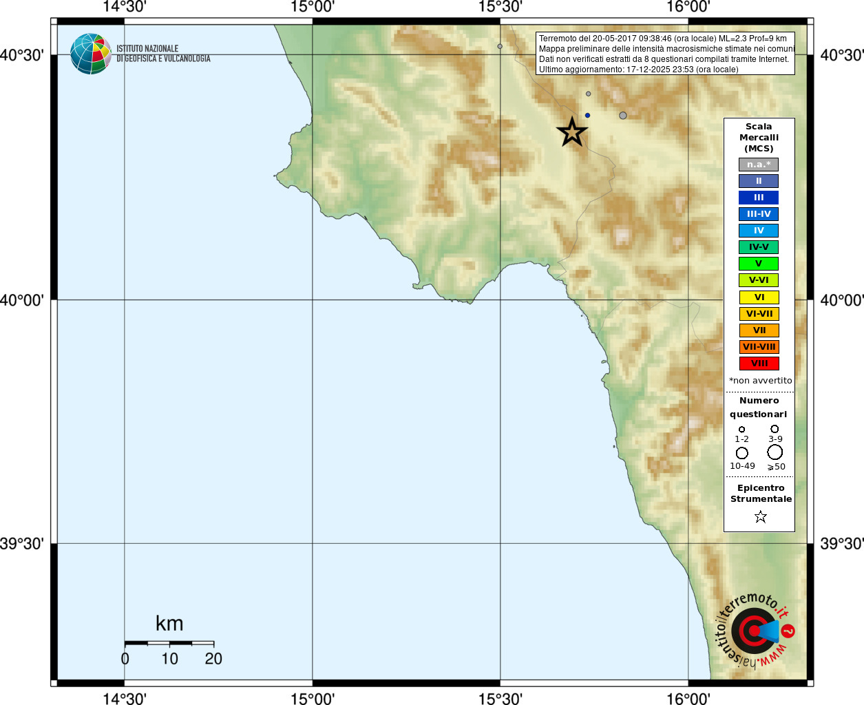Select the VII-VIII intensity legend swatch
The width and height of the screenshot is (864, 705).
[x=759, y=347]
